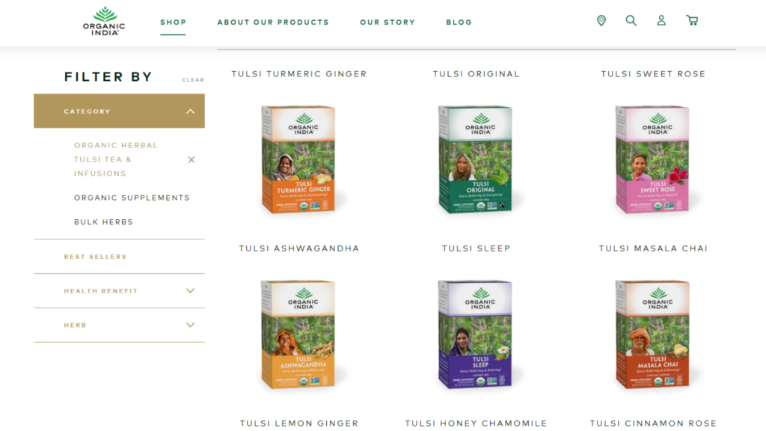Image resolution: width=766 pixels, height=431 pixels.
Task: Open the Blog page
Action: tap(459, 22)
